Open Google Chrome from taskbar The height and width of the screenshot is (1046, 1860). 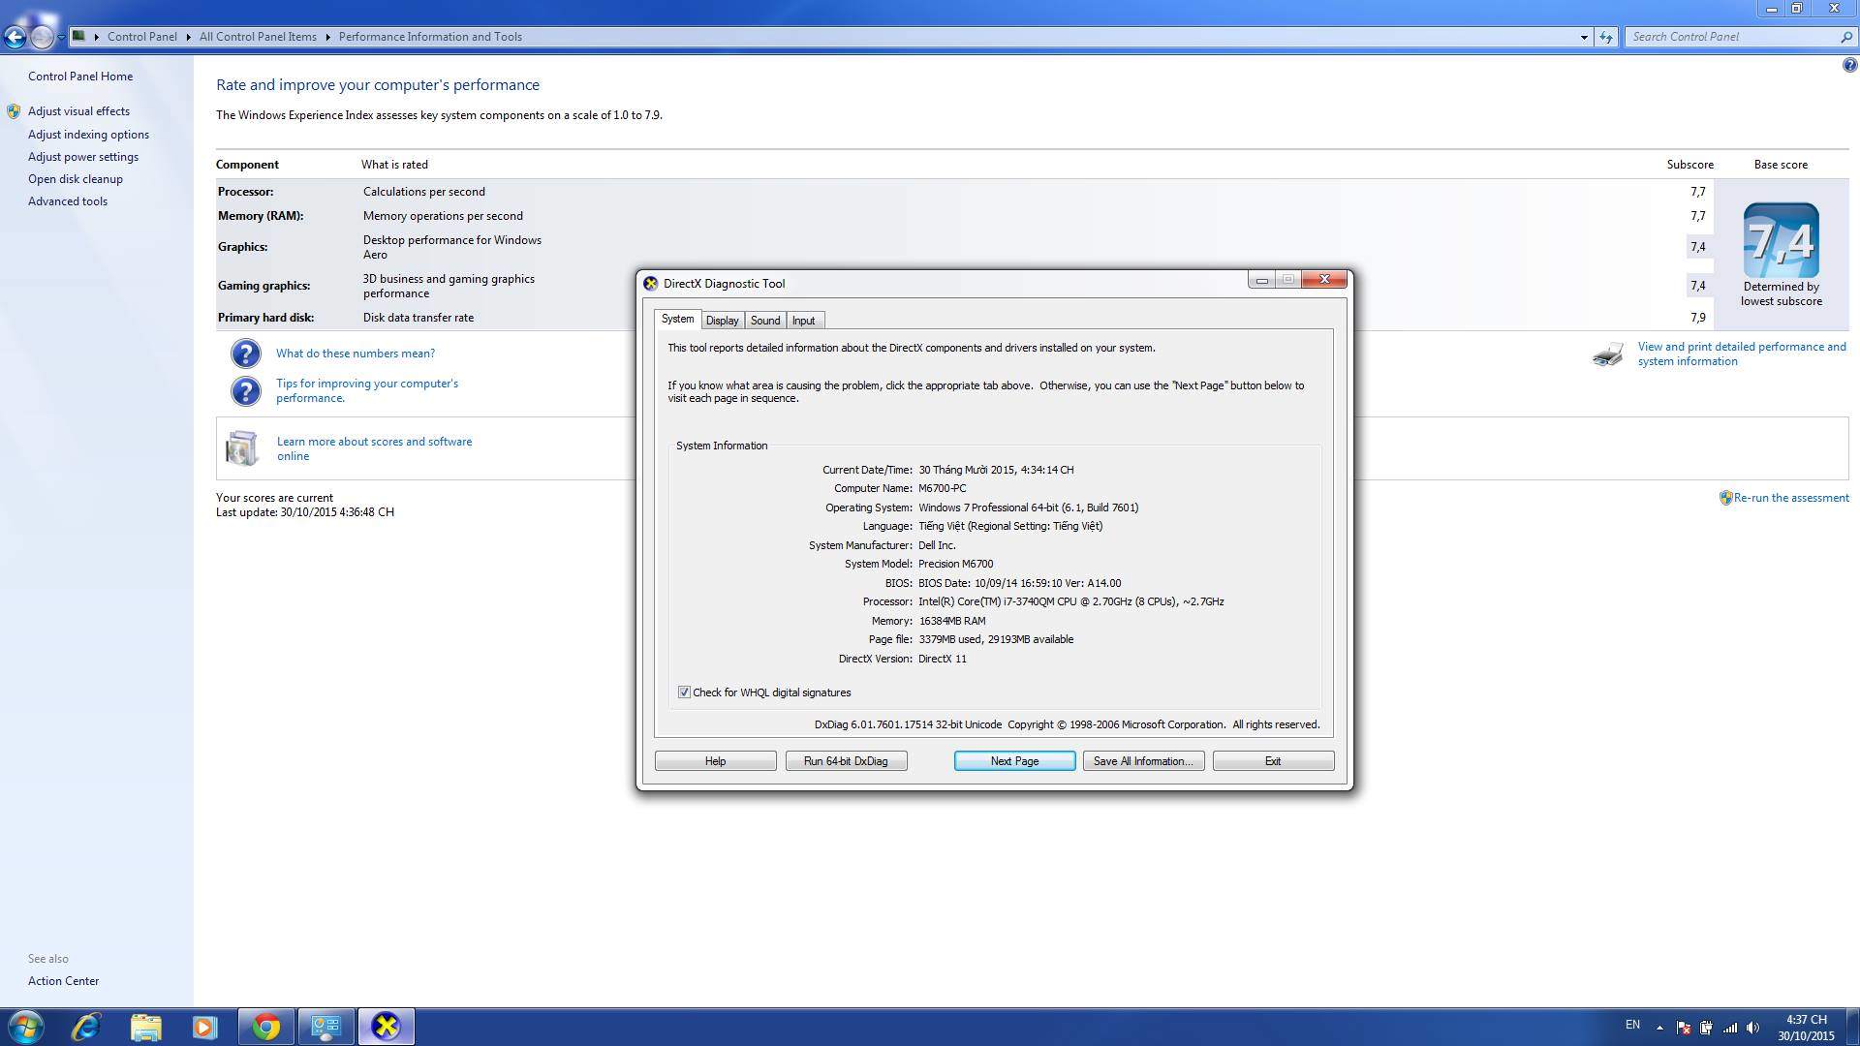click(265, 1027)
